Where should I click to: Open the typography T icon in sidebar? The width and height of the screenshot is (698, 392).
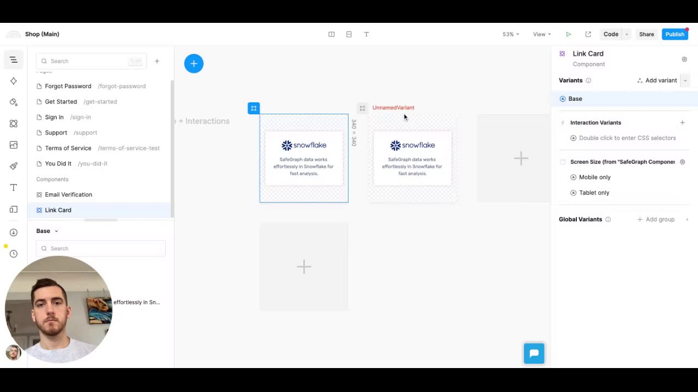coord(14,187)
